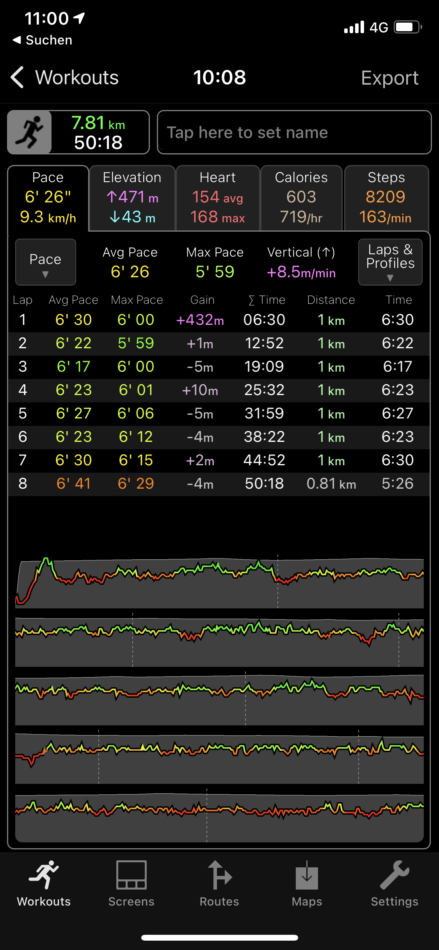Screen dimensions: 439x950
Task: Select lap 1 row with +432m gain
Action: tap(219, 320)
